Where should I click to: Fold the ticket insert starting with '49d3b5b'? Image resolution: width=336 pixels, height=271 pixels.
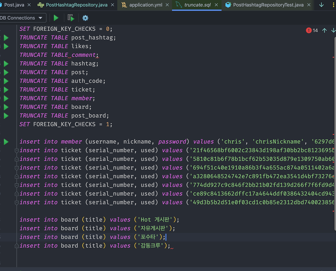coord(17,202)
